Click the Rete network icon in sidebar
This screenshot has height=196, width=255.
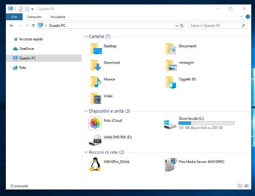click(x=15, y=67)
